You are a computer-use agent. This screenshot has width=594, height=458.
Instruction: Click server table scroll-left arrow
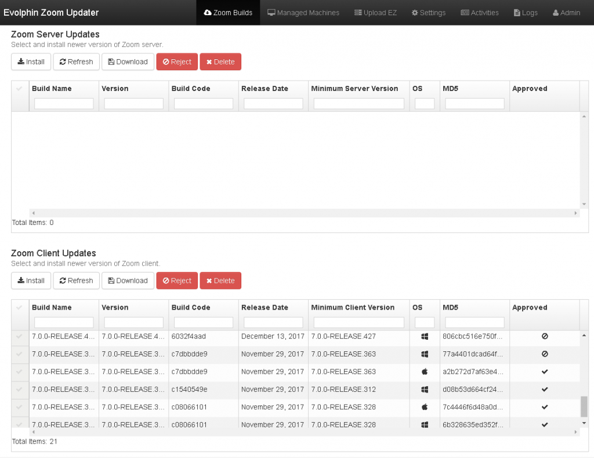pos(33,213)
